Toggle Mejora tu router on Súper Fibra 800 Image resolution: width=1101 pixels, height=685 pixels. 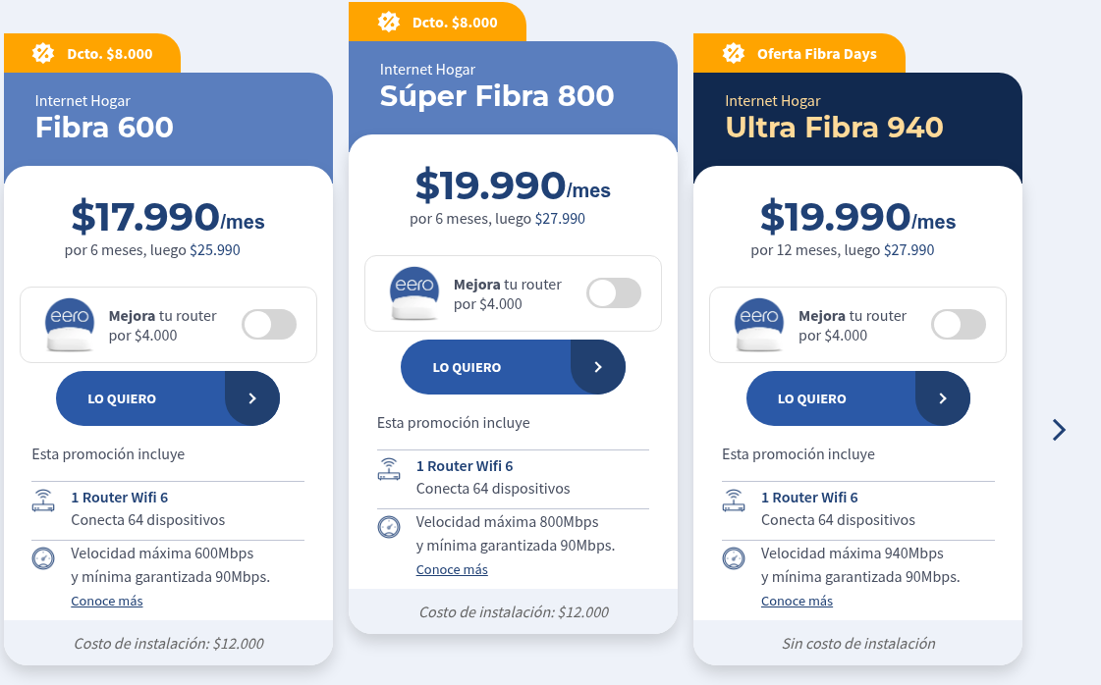click(614, 293)
